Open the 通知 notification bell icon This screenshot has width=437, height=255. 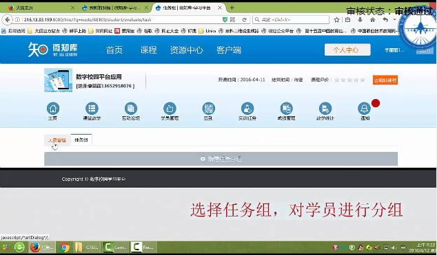pos(364,109)
